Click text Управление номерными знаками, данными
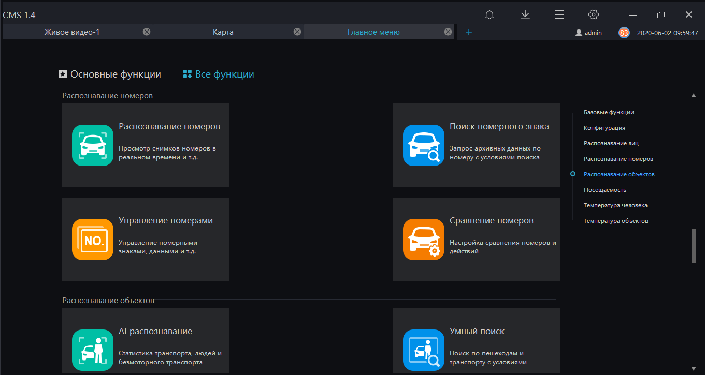The image size is (705, 375). point(158,247)
